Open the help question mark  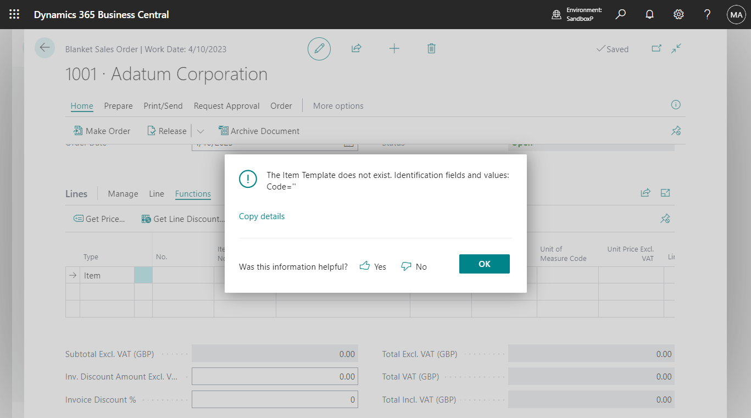[x=708, y=14]
